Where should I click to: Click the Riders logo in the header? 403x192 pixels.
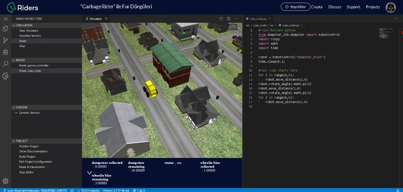(x=23, y=7)
